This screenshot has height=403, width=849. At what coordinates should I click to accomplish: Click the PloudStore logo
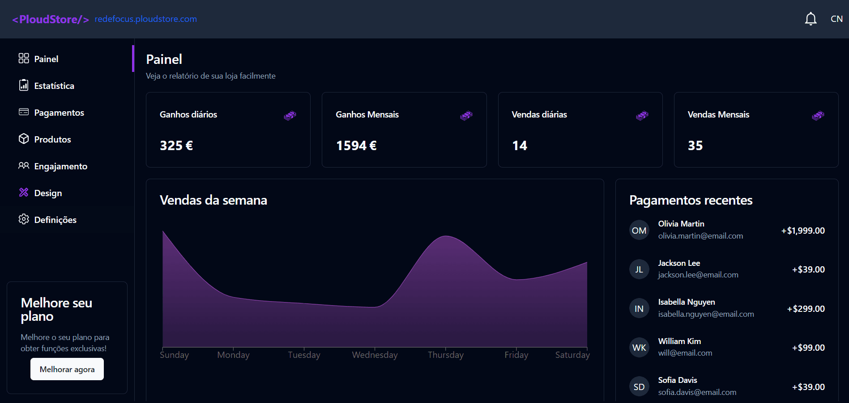point(51,19)
